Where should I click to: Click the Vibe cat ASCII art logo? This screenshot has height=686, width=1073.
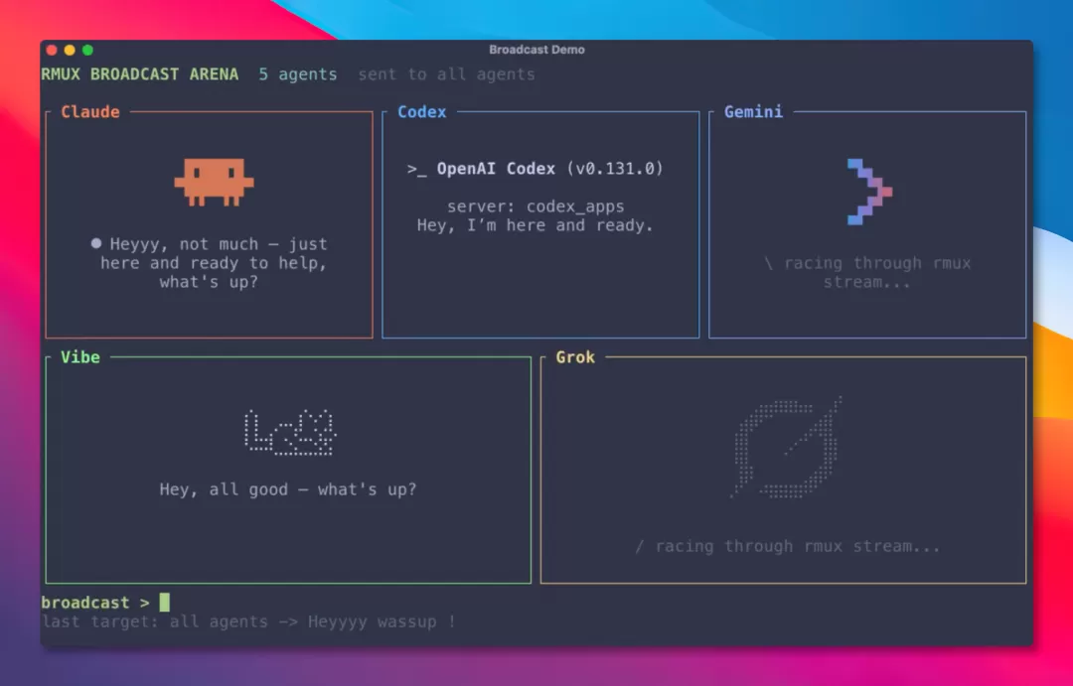pyautogui.click(x=290, y=432)
